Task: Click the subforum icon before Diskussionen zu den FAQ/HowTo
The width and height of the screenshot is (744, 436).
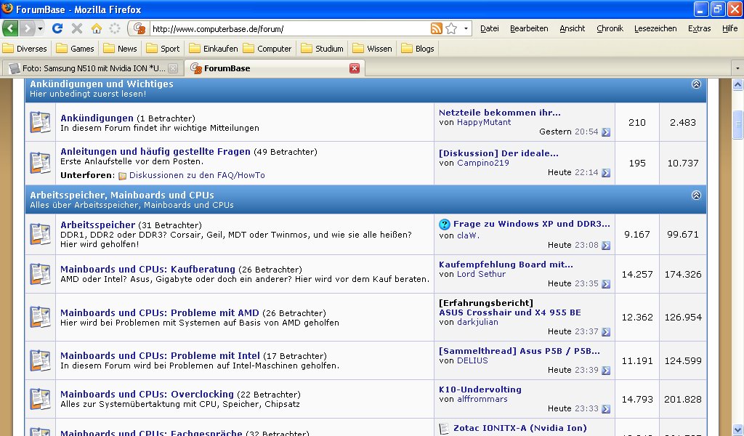Action: click(x=122, y=176)
